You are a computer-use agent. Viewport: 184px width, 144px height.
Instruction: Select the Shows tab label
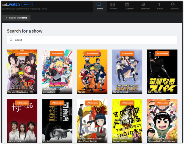pos(100,9)
